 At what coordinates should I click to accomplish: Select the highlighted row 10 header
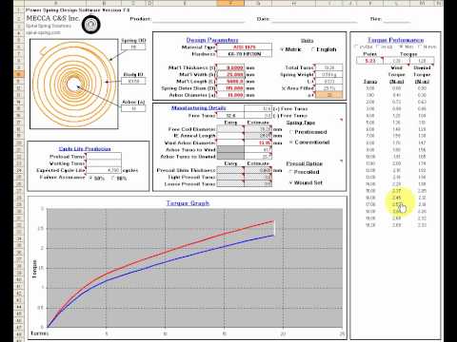(x=19, y=75)
